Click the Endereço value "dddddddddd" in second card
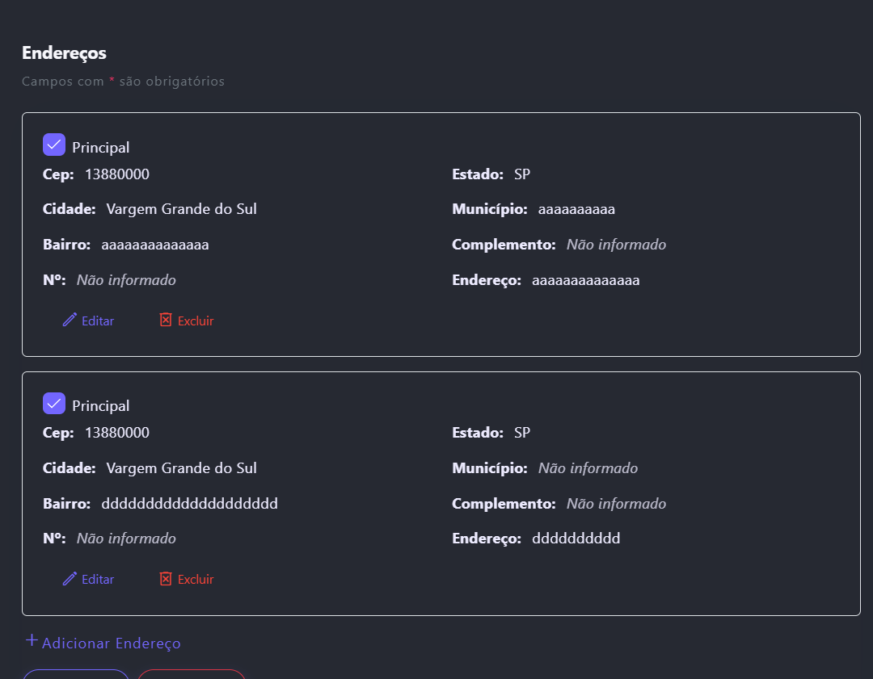 tap(576, 539)
